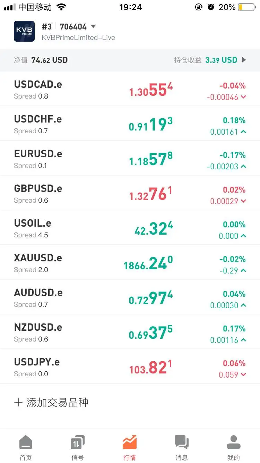Open the XAUUSD.e gold quote row

point(130,262)
